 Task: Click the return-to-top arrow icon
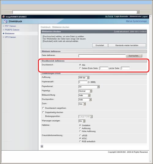[42, 146]
